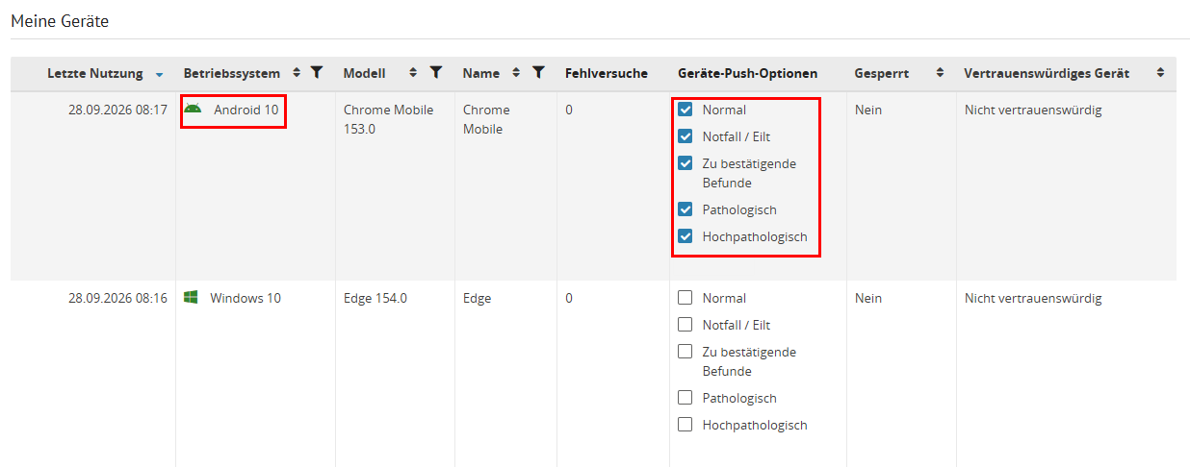Click Fehlversuche value 0 in Android row
The height and width of the screenshot is (467, 1190).
tap(569, 110)
